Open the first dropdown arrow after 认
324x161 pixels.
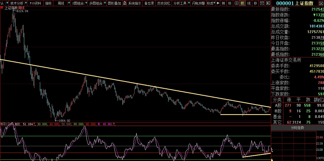click(7, 3)
